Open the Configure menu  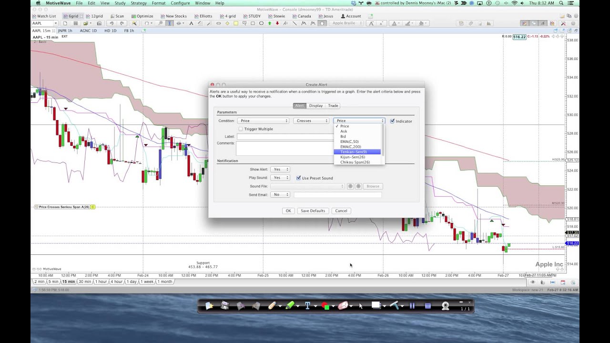pos(180,3)
